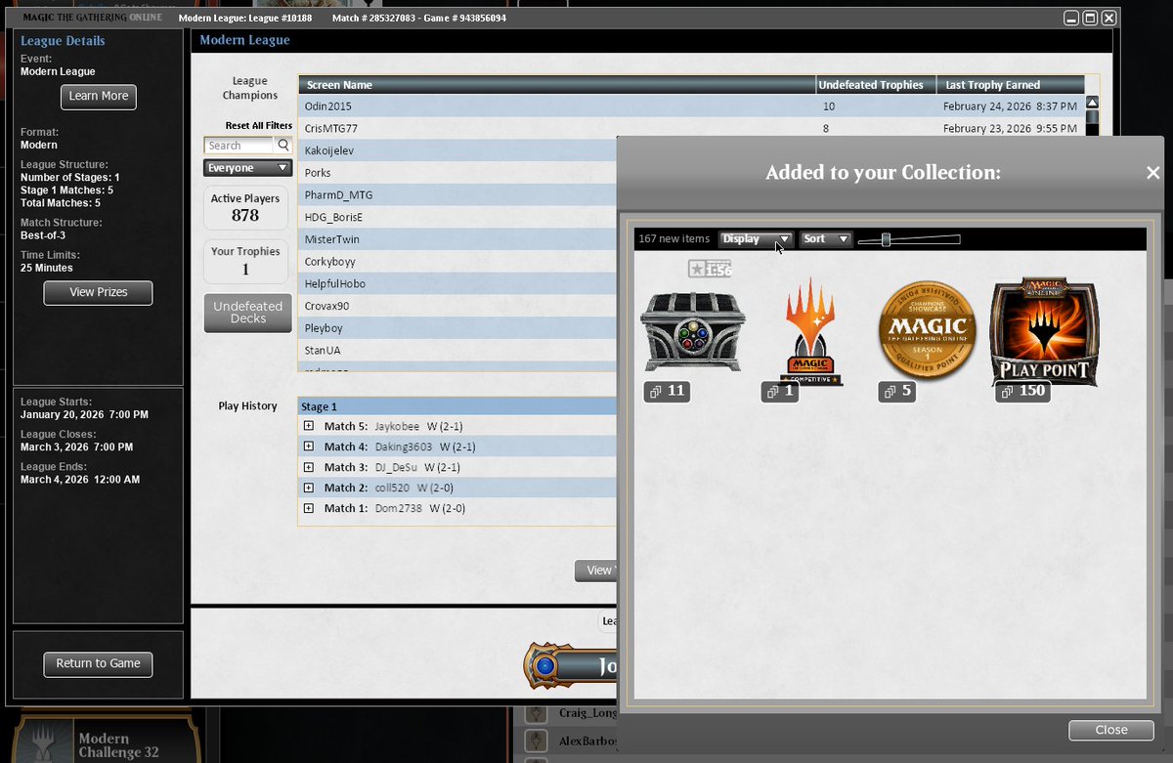Image resolution: width=1173 pixels, height=763 pixels.
Task: Close the Added to your Collection dialog
Action: [x=1152, y=173]
